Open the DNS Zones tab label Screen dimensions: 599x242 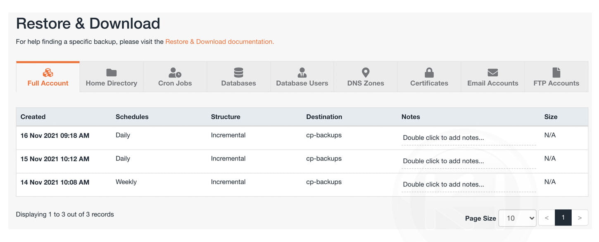(366, 83)
